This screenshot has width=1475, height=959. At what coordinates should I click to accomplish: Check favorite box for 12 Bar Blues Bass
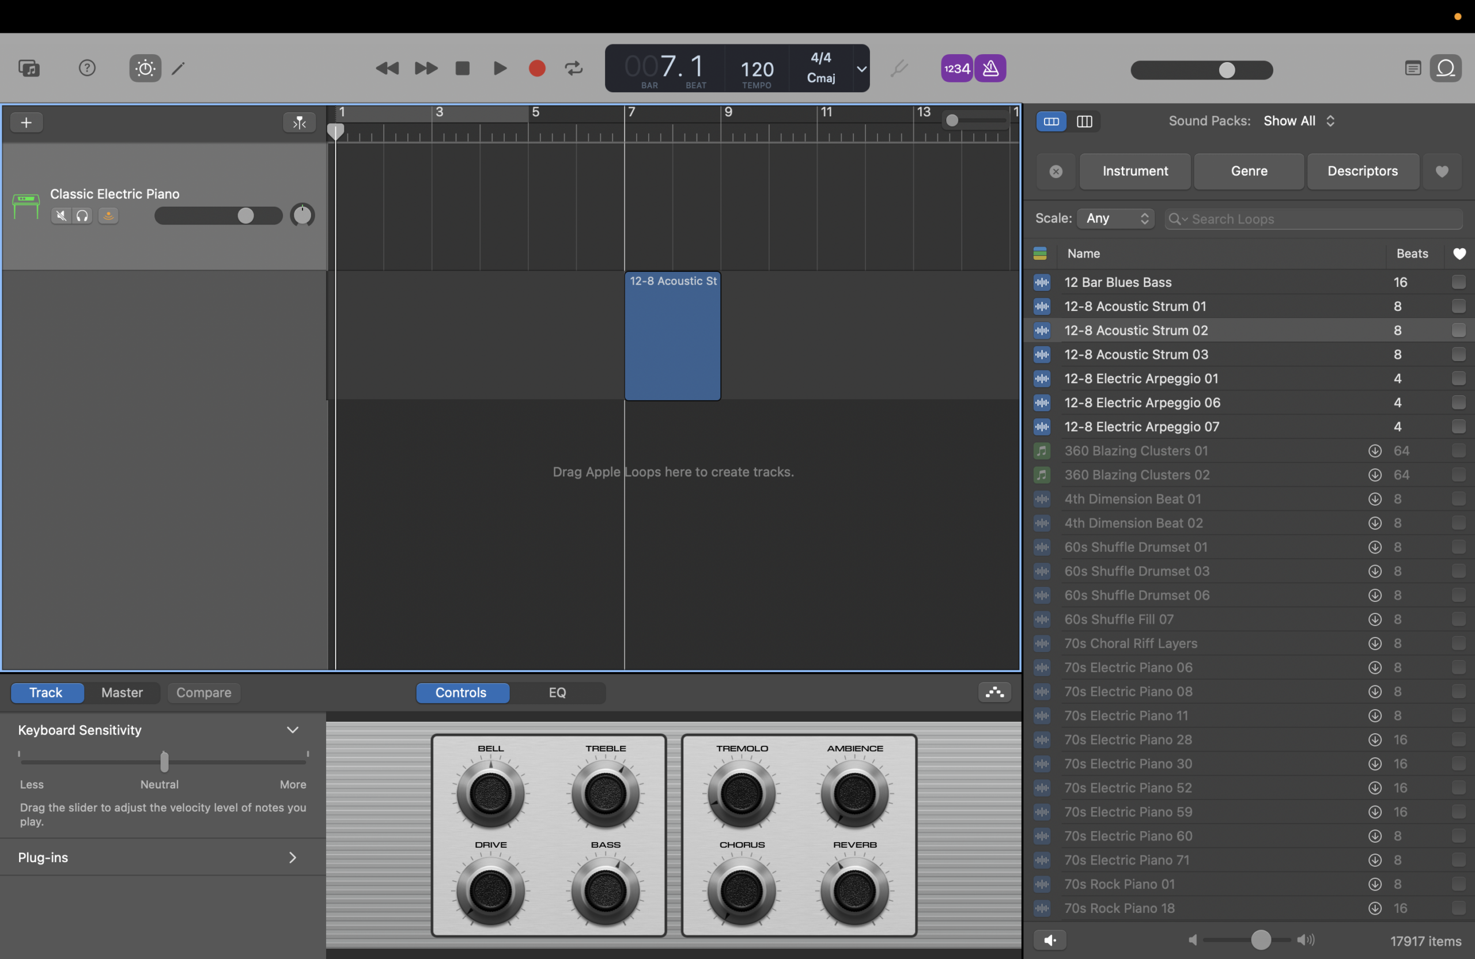[1458, 282]
